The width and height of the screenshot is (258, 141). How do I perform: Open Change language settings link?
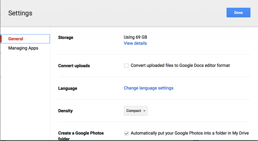click(x=148, y=88)
